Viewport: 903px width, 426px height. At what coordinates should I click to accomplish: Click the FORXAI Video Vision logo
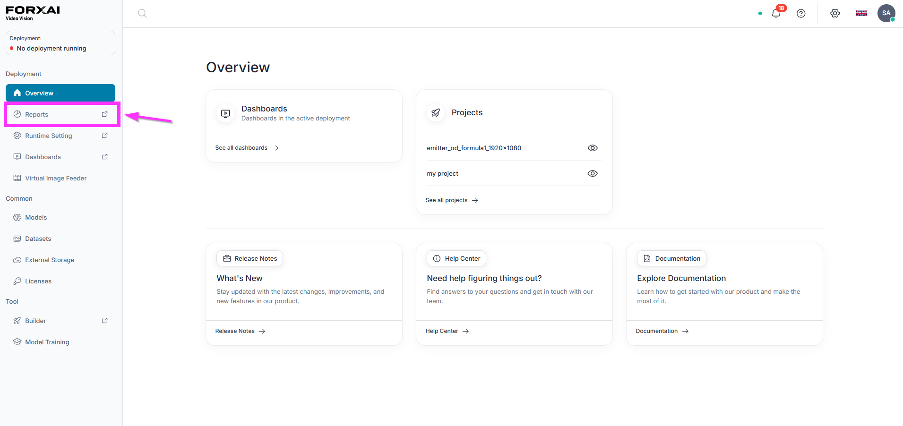tap(33, 13)
